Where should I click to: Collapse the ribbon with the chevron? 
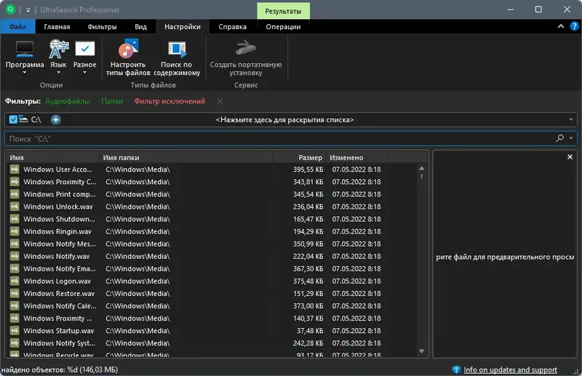(560, 26)
